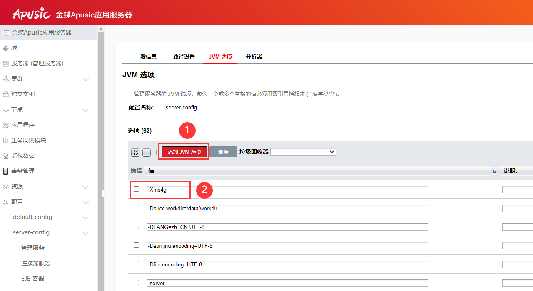Open the 垃圾回收器 dropdown

click(x=303, y=152)
